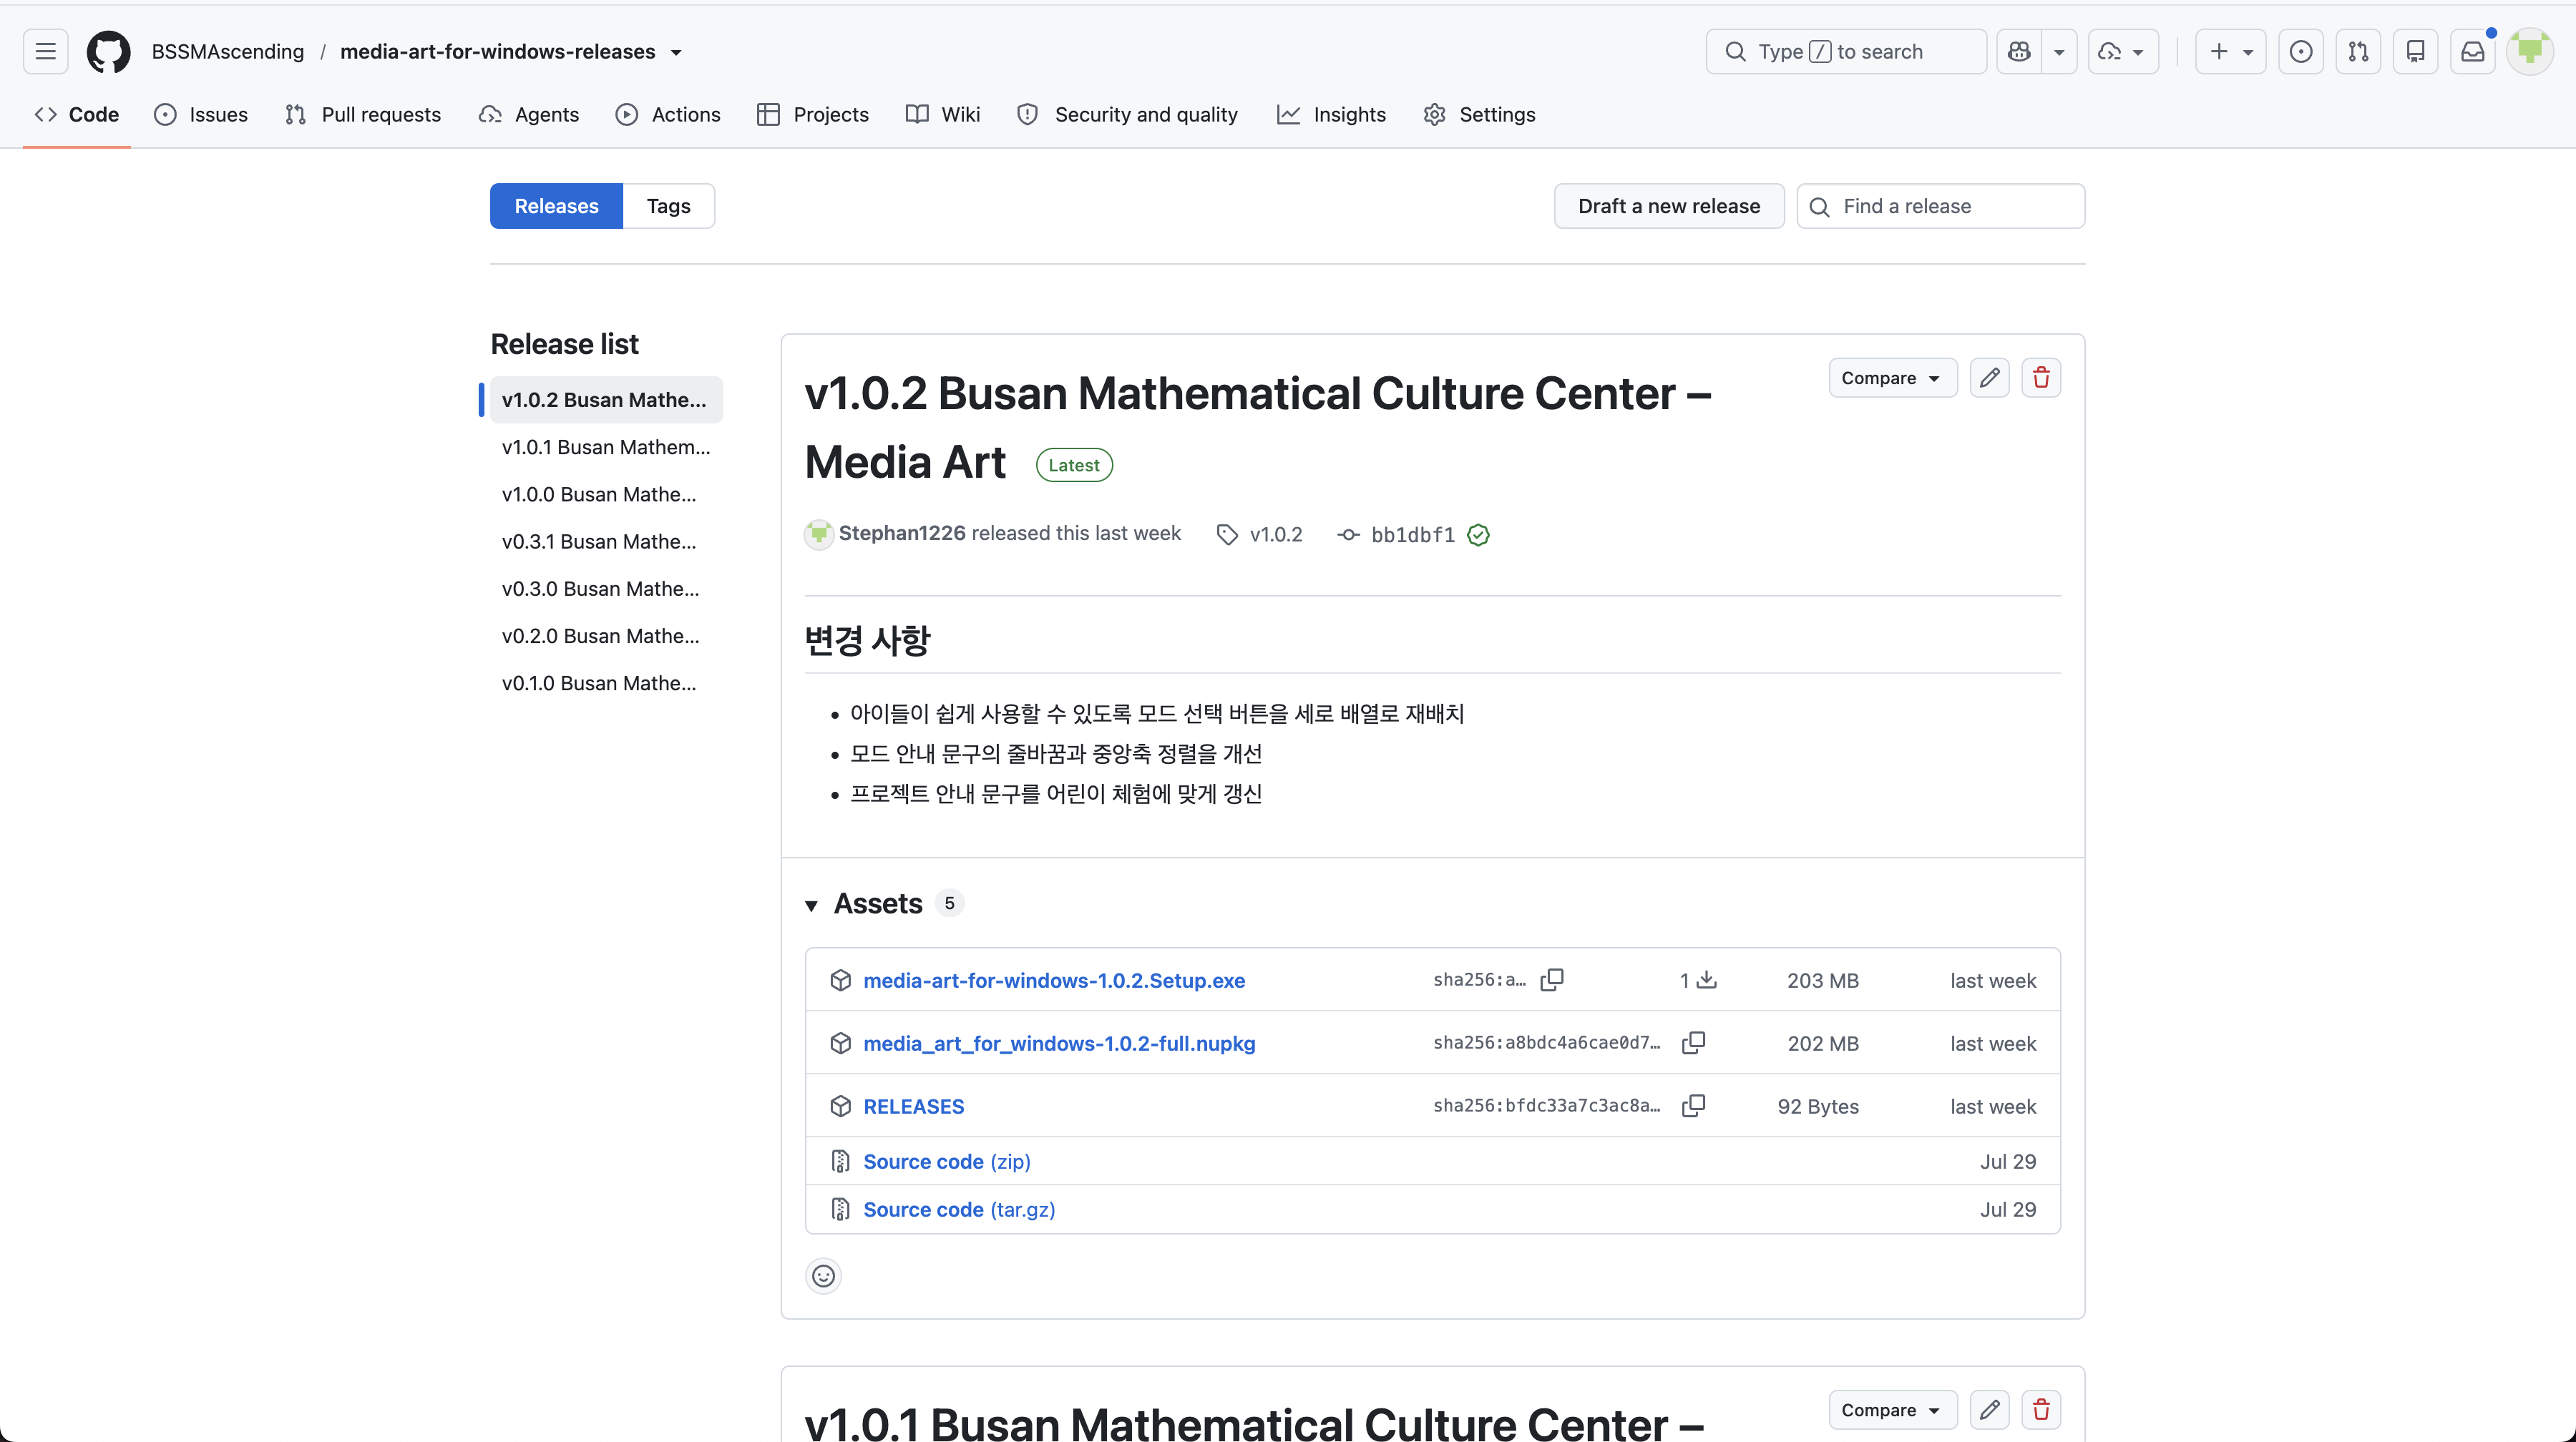
Task: Show commit verification checkmark details
Action: click(1478, 534)
